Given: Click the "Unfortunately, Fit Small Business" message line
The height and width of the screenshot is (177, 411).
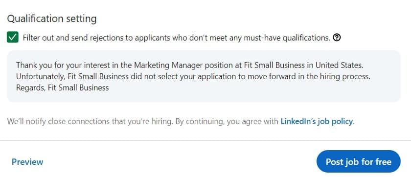Looking at the screenshot, I should point(193,76).
